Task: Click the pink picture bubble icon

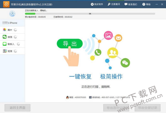Action: tap(108, 35)
